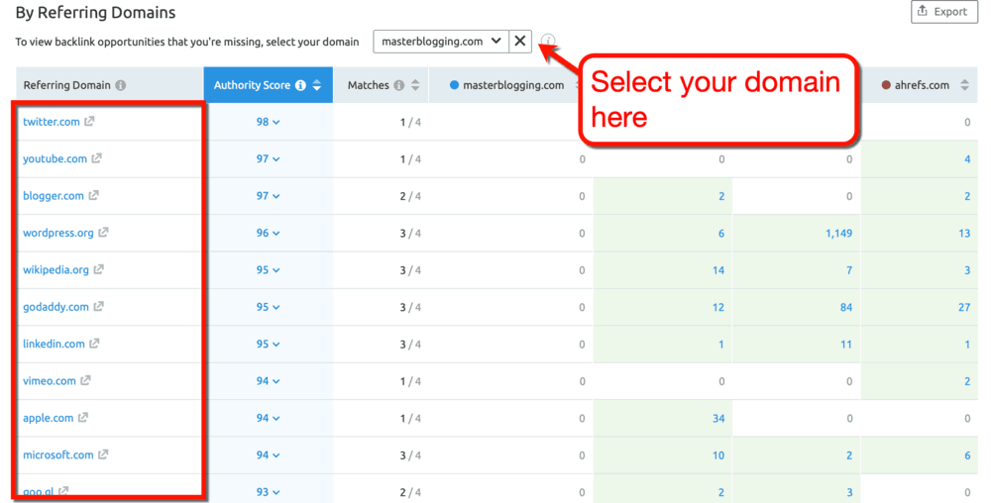Expand twitter.com authority score 98

[268, 122]
